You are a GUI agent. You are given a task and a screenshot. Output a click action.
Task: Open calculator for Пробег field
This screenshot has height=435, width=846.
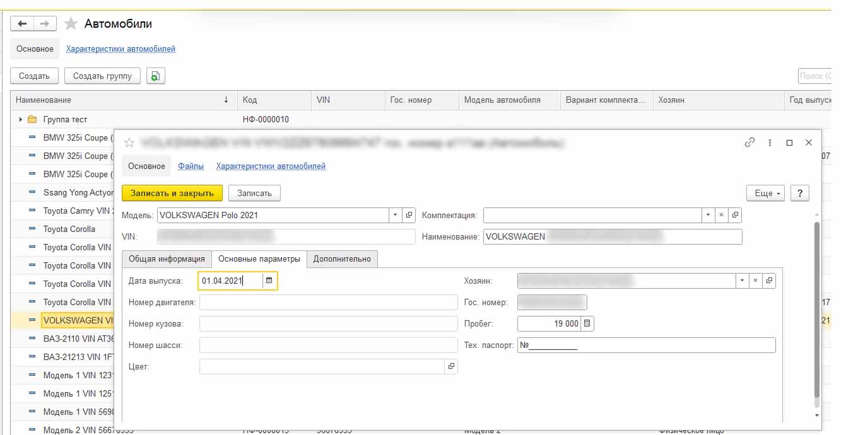point(587,323)
